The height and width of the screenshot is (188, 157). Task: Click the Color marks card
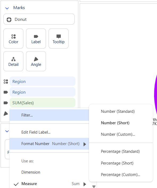pyautogui.click(x=13, y=38)
